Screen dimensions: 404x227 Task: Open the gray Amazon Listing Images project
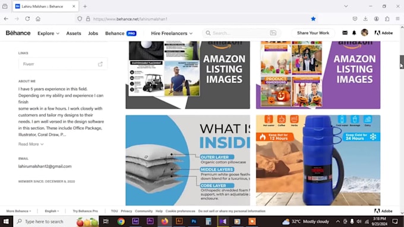point(188,75)
